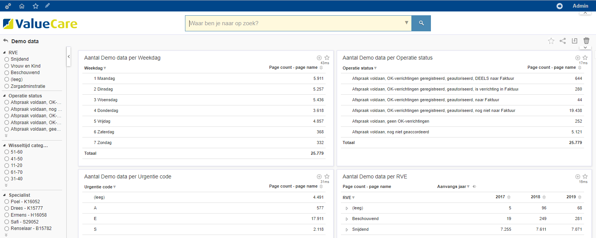Choose specialist Poel - K16052
The height and width of the screenshot is (238, 596).
click(x=7, y=202)
